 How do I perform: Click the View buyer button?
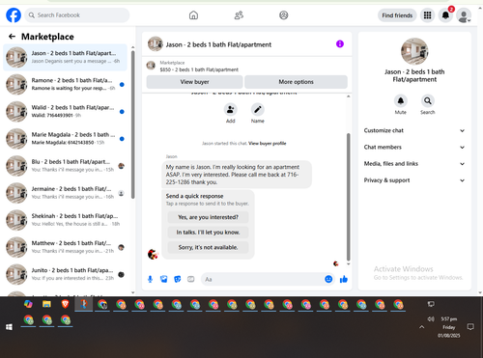(x=194, y=82)
